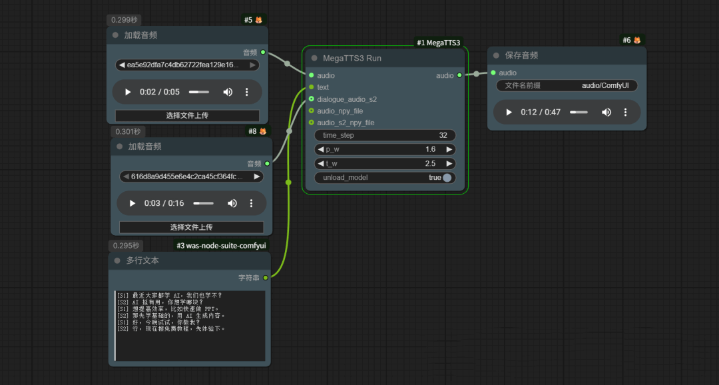Collapse the 多行文本 node
719x385 pixels.
pyautogui.click(x=117, y=260)
